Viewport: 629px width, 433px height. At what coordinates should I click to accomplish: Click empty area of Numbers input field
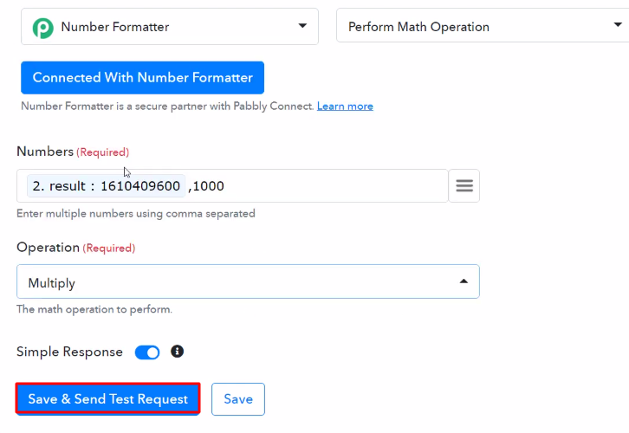335,185
